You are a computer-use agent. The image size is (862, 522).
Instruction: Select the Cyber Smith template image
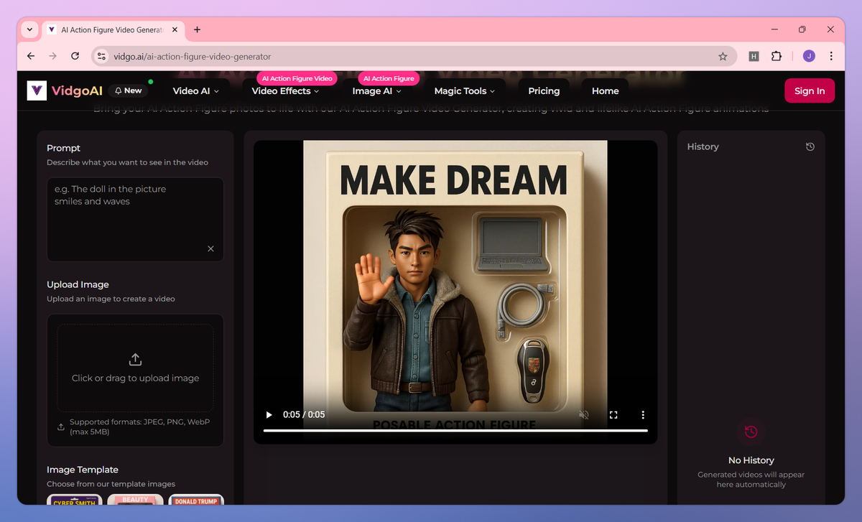[x=75, y=500]
